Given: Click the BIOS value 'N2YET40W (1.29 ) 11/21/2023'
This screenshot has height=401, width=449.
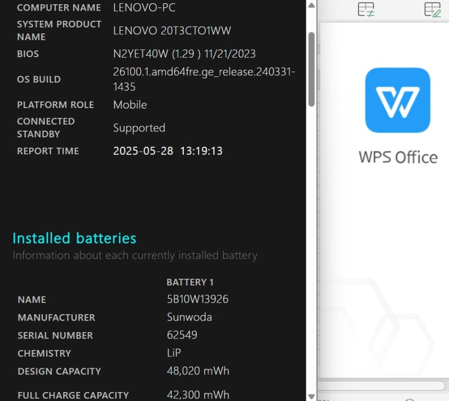Looking at the screenshot, I should (184, 54).
